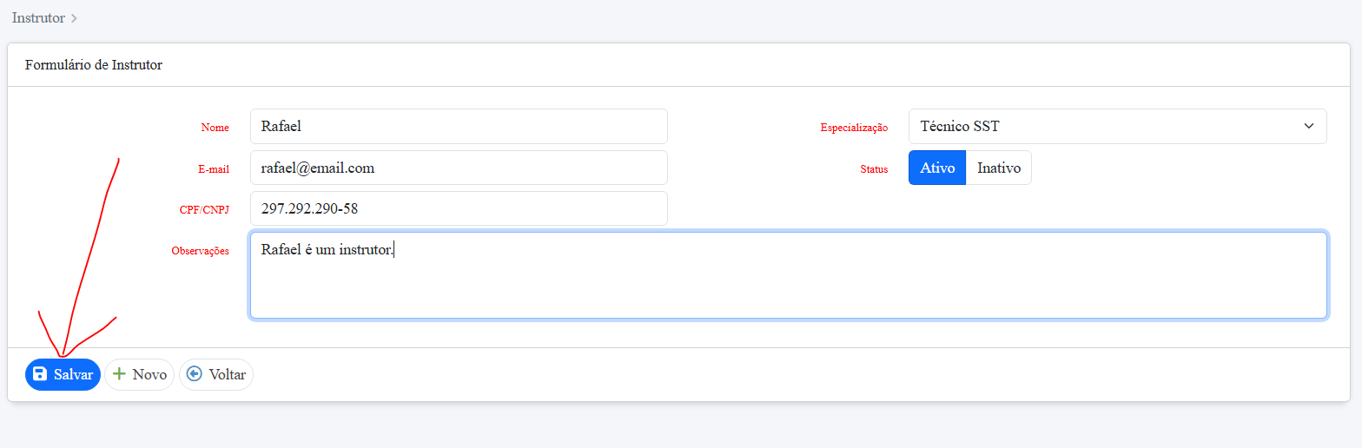Click the chevron after the Instrutor breadcrumb
Screen dimensions: 1362x448
[x=75, y=18]
